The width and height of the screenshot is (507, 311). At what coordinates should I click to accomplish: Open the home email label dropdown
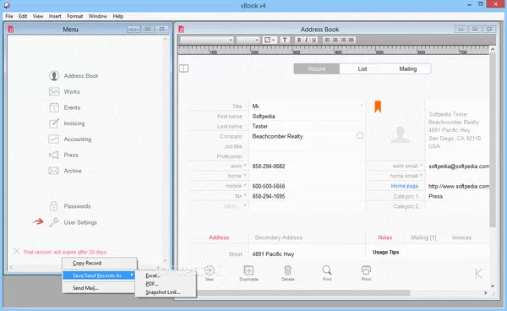click(x=422, y=175)
